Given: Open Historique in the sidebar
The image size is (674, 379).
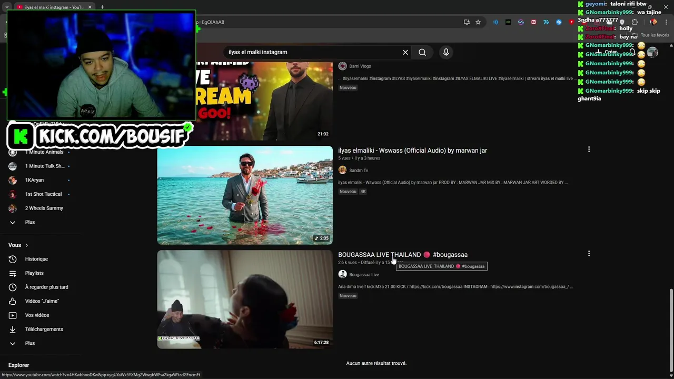Looking at the screenshot, I should 40,259.
